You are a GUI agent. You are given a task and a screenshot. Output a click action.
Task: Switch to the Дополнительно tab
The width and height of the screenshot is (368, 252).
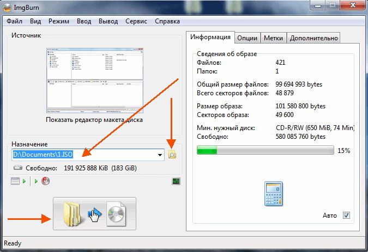[314, 38]
